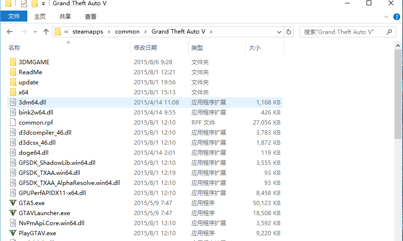Click the bink2w64.dll file icon
This screenshot has height=241, width=403.
pos(13,112)
